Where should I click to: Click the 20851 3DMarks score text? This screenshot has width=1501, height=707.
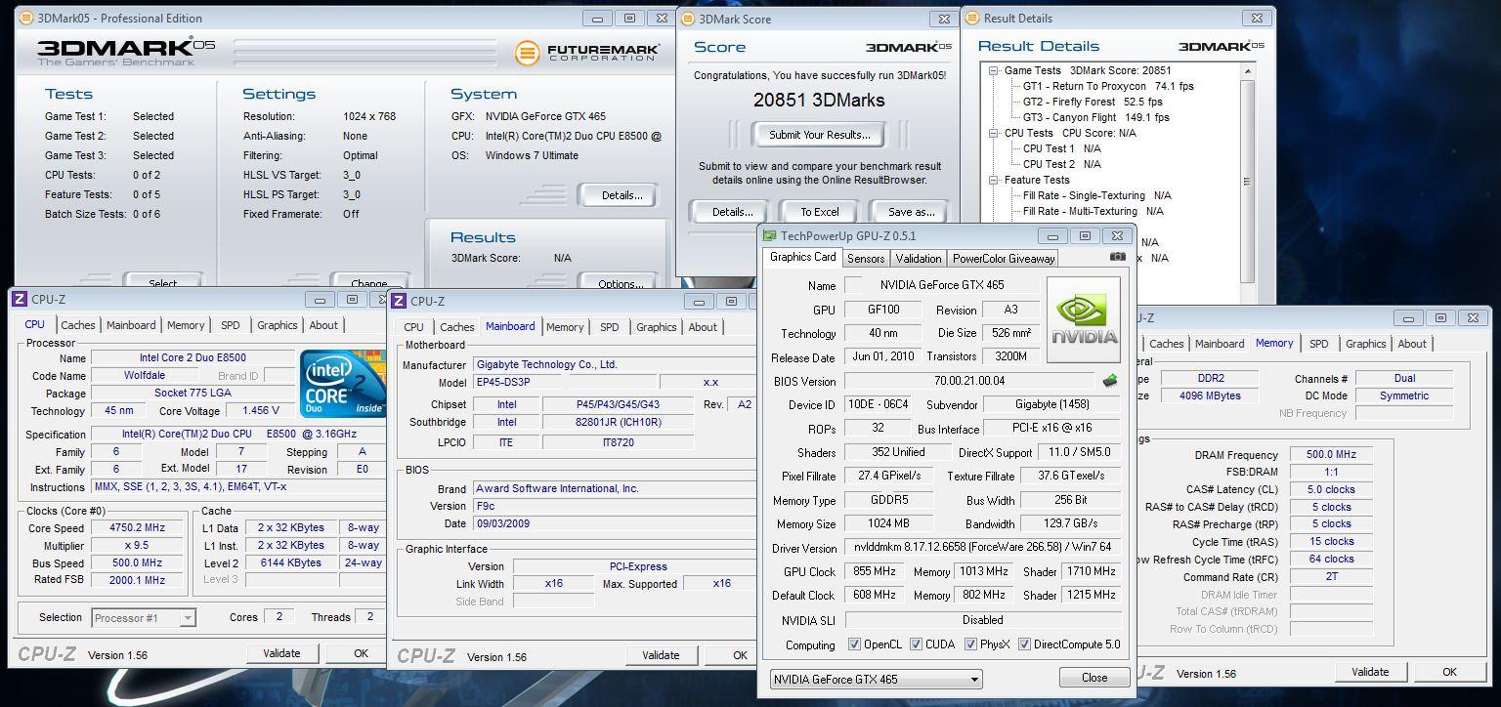[819, 100]
